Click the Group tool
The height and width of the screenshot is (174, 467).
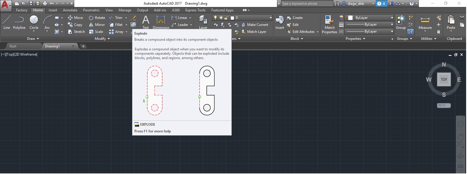pos(401,22)
